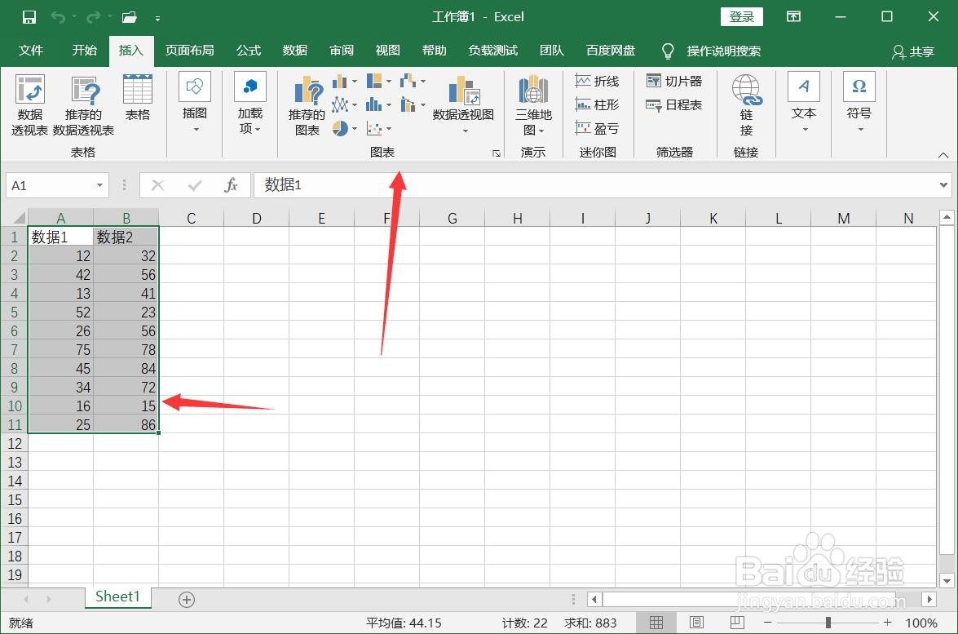Viewport: 958px width, 634px height.
Task: Switch to Page Break Preview
Action: pyautogui.click(x=737, y=623)
